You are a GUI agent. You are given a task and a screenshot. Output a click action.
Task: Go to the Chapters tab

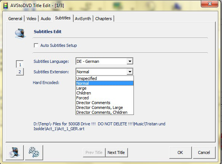pyautogui.click(x=103, y=19)
